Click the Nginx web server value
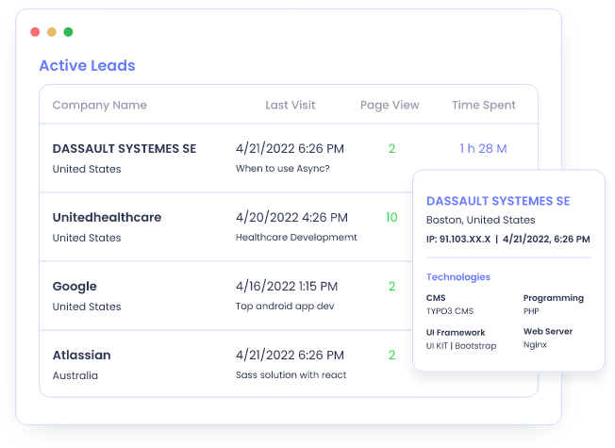 coord(535,345)
